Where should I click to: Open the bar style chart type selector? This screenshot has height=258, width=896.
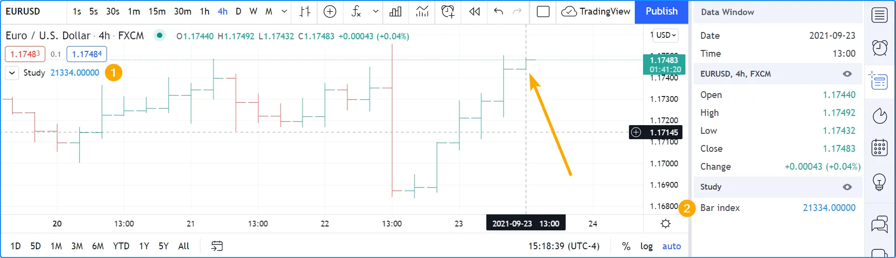[x=305, y=12]
